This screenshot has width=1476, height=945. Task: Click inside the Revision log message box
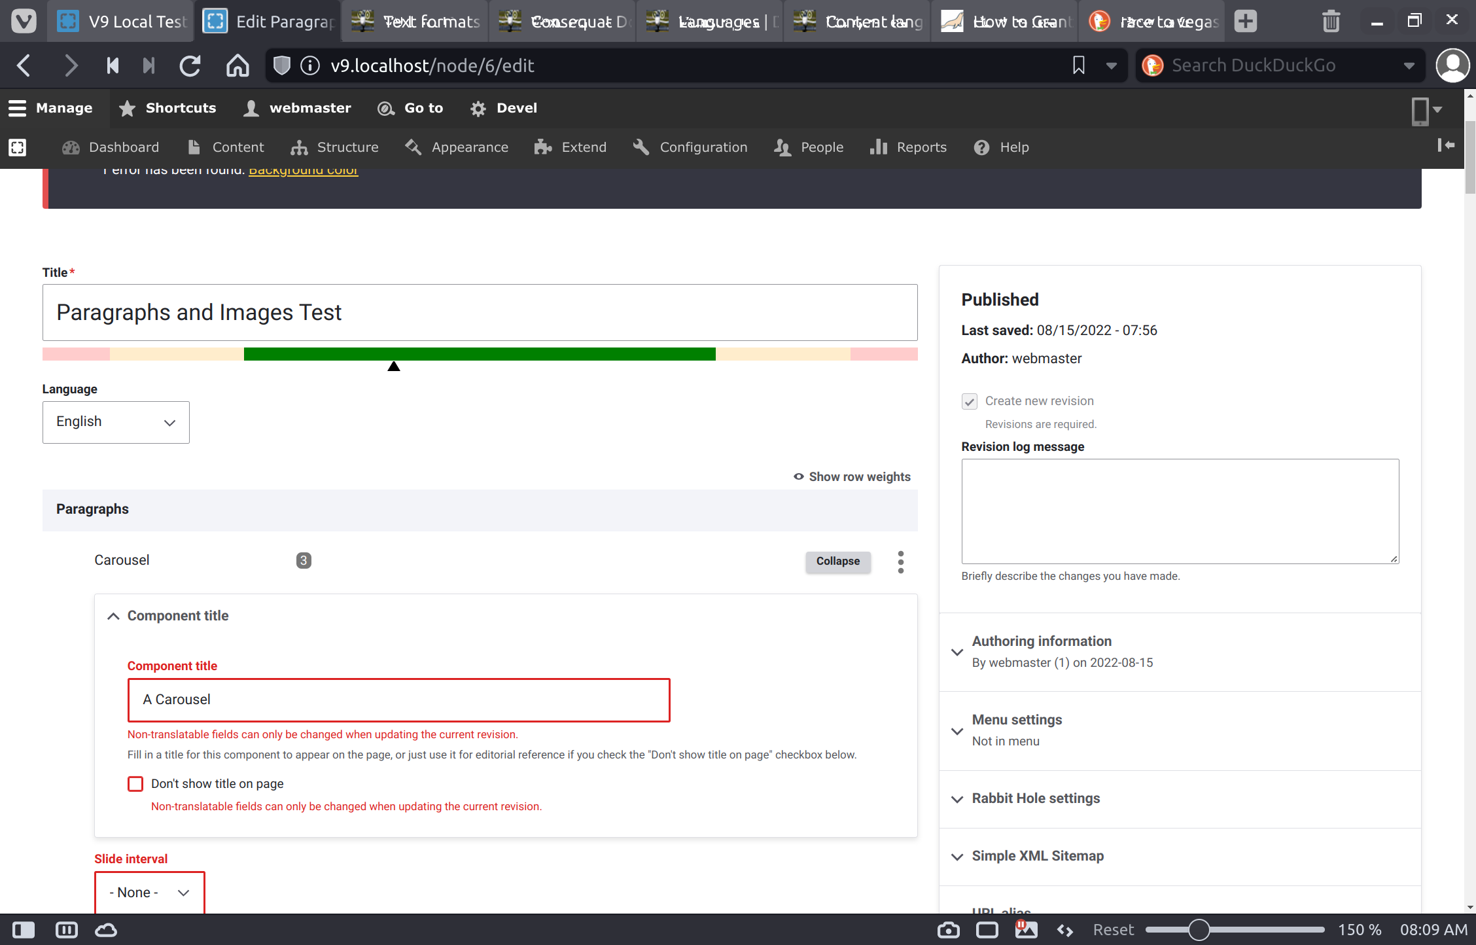pos(1179,511)
